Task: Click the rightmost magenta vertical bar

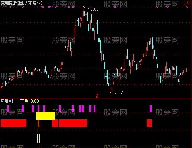Action: click(x=151, y=108)
